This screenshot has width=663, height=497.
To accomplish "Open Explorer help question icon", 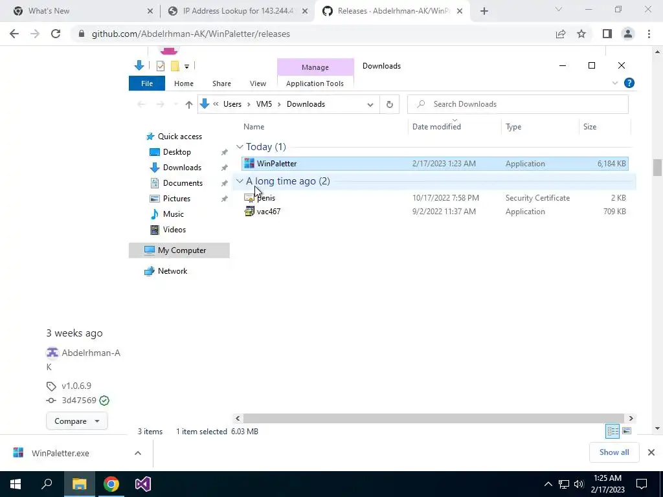I will point(629,83).
